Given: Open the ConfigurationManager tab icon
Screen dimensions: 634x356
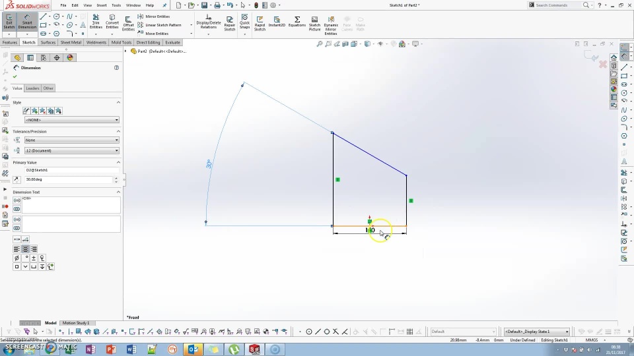Looking at the screenshot, I should [44, 58].
